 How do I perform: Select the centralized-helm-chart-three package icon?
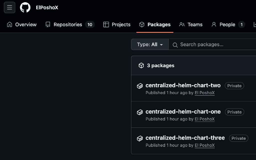[x=140, y=138]
